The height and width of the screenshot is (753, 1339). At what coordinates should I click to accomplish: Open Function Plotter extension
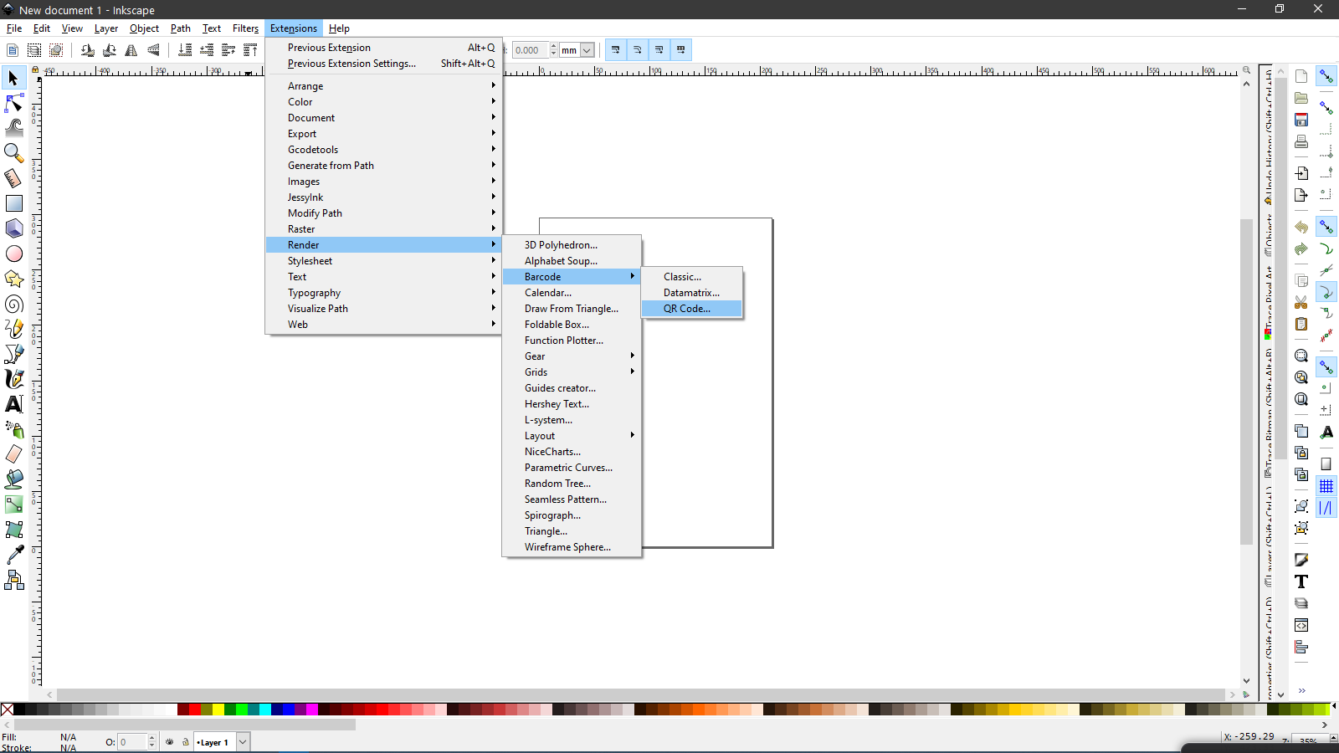(572, 341)
